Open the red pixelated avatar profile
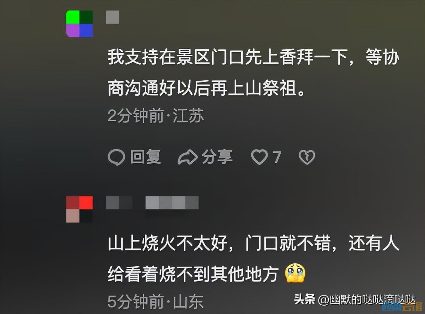 pyautogui.click(x=79, y=209)
